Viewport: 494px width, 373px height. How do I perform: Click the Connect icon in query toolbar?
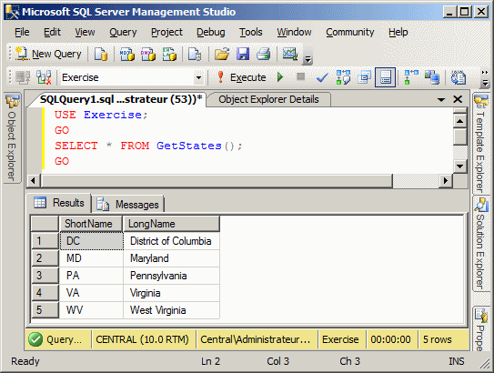[x=23, y=77]
